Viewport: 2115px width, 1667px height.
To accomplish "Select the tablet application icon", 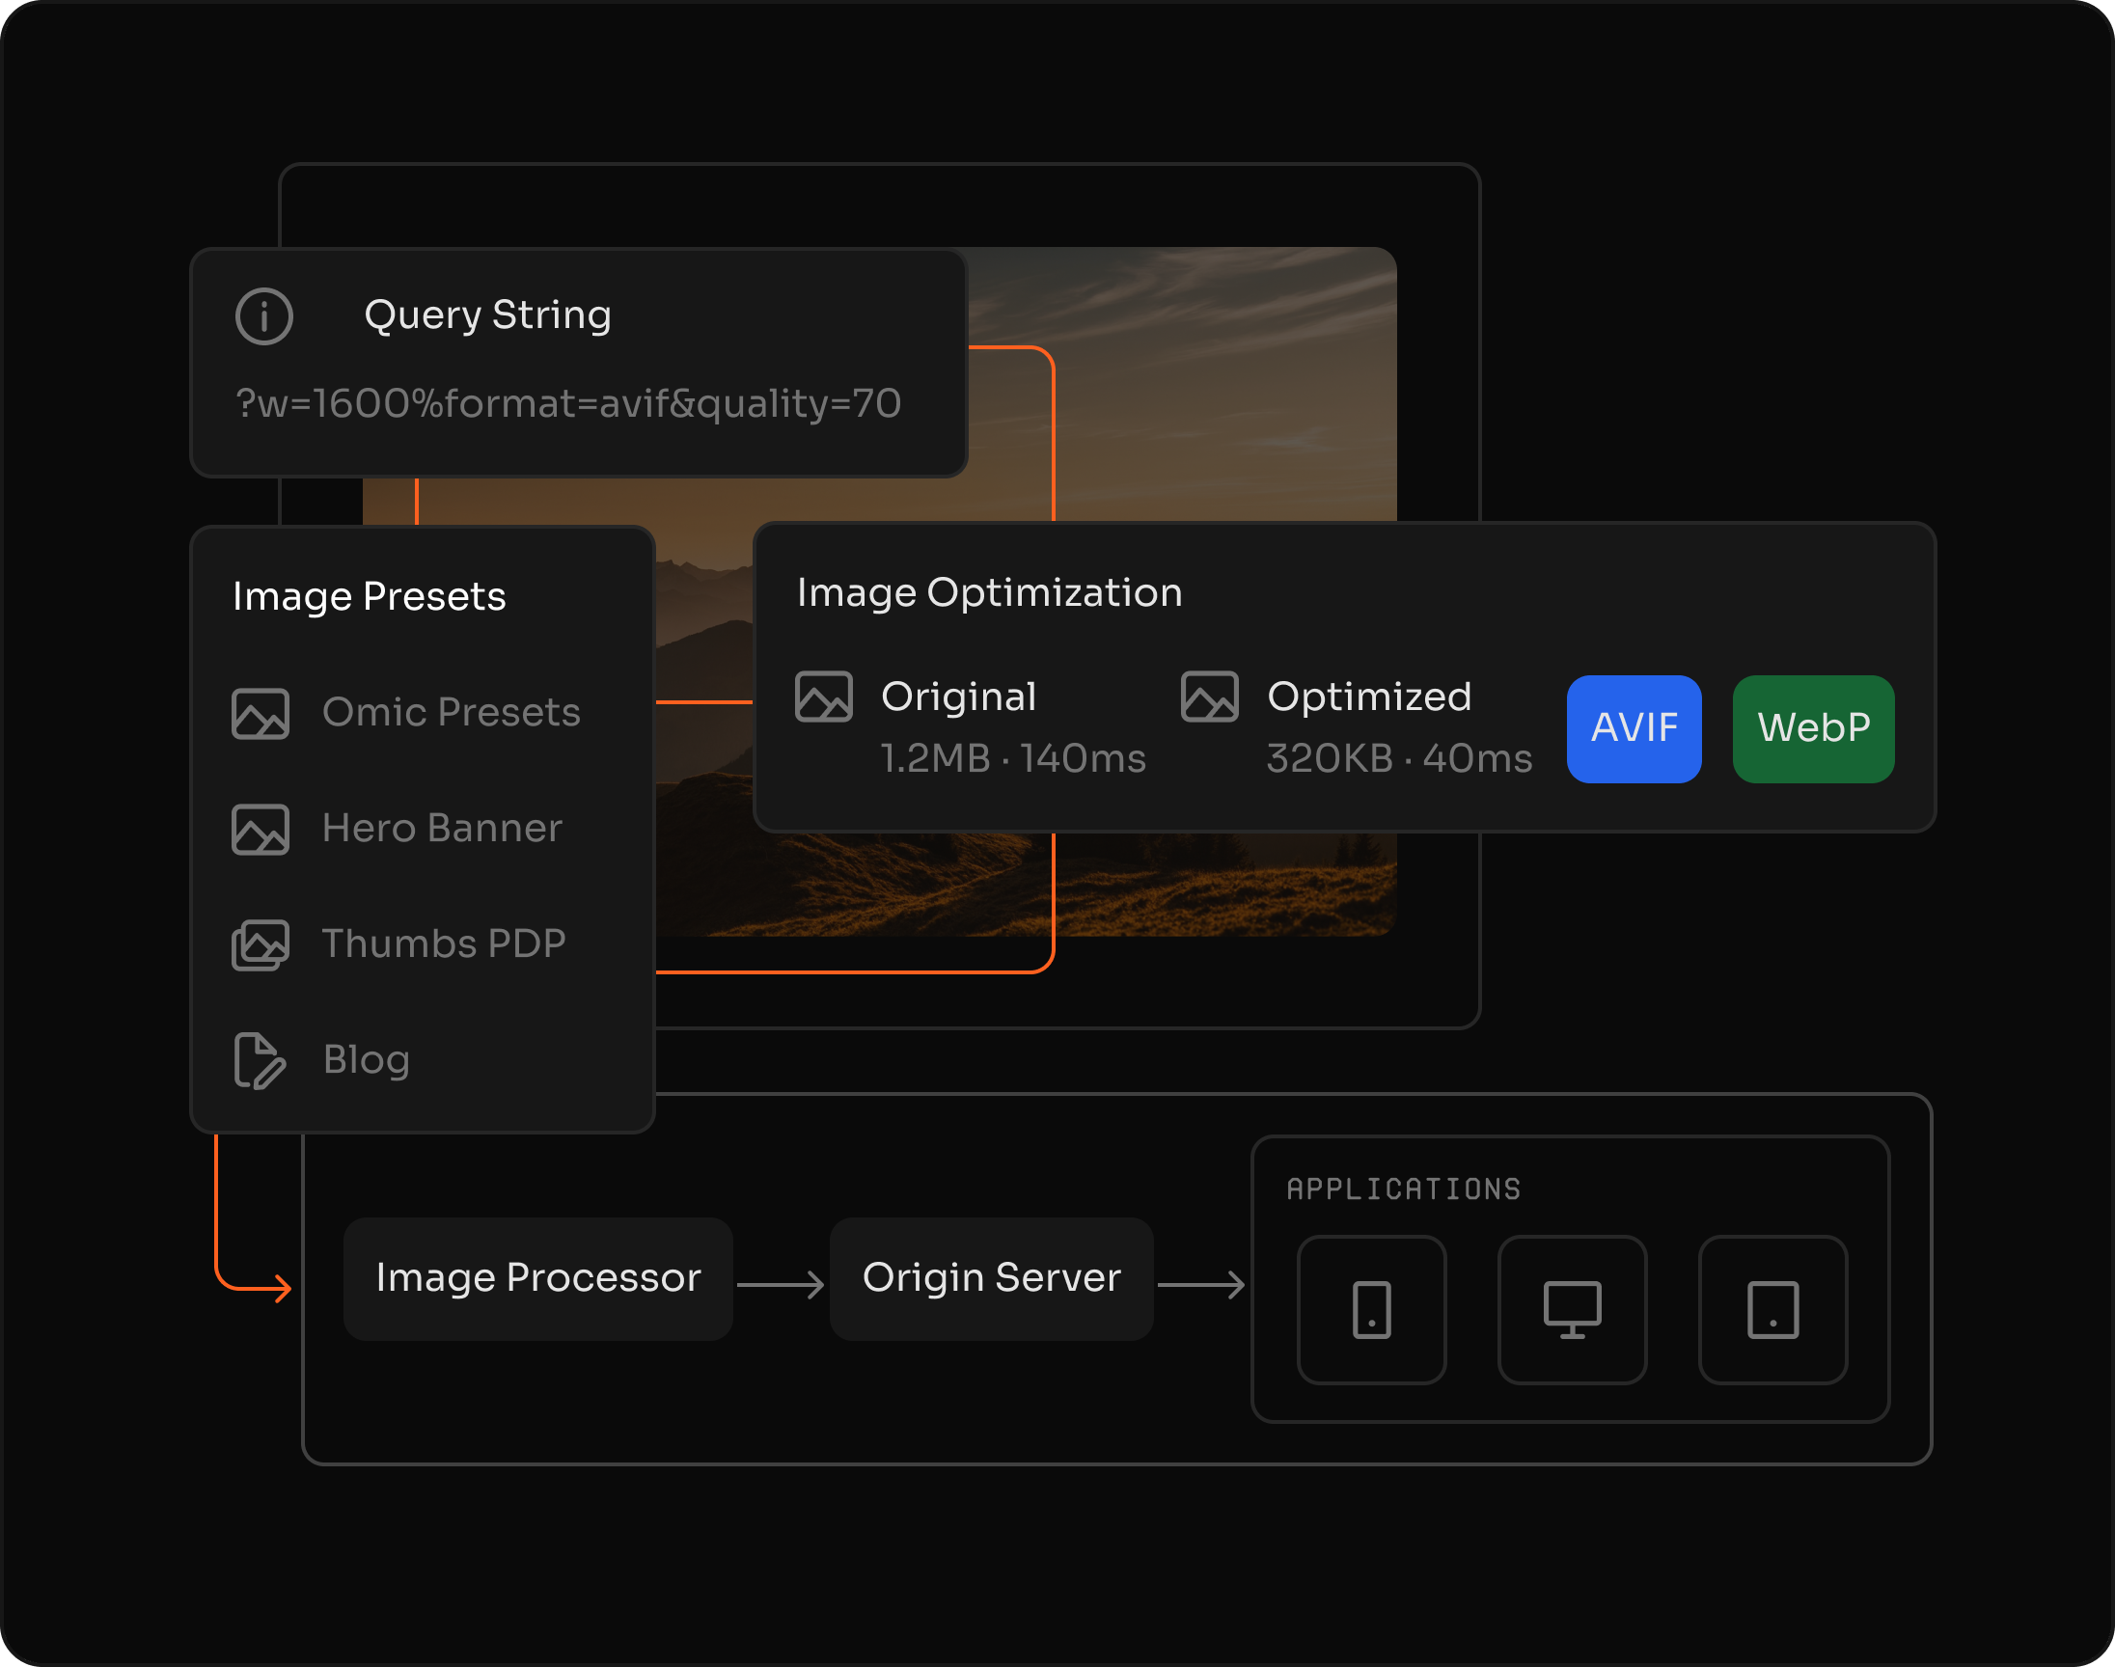I will pos(1772,1309).
